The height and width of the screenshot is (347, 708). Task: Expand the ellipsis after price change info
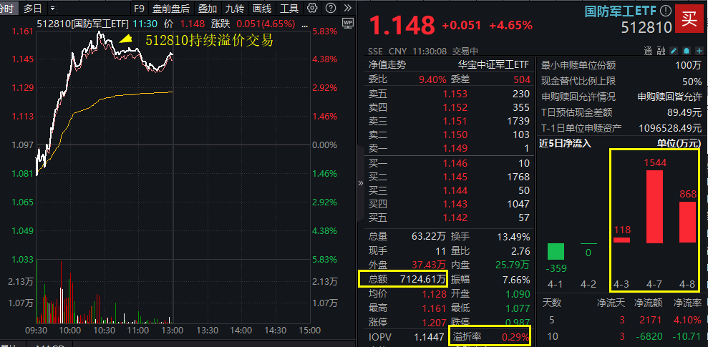(x=305, y=24)
